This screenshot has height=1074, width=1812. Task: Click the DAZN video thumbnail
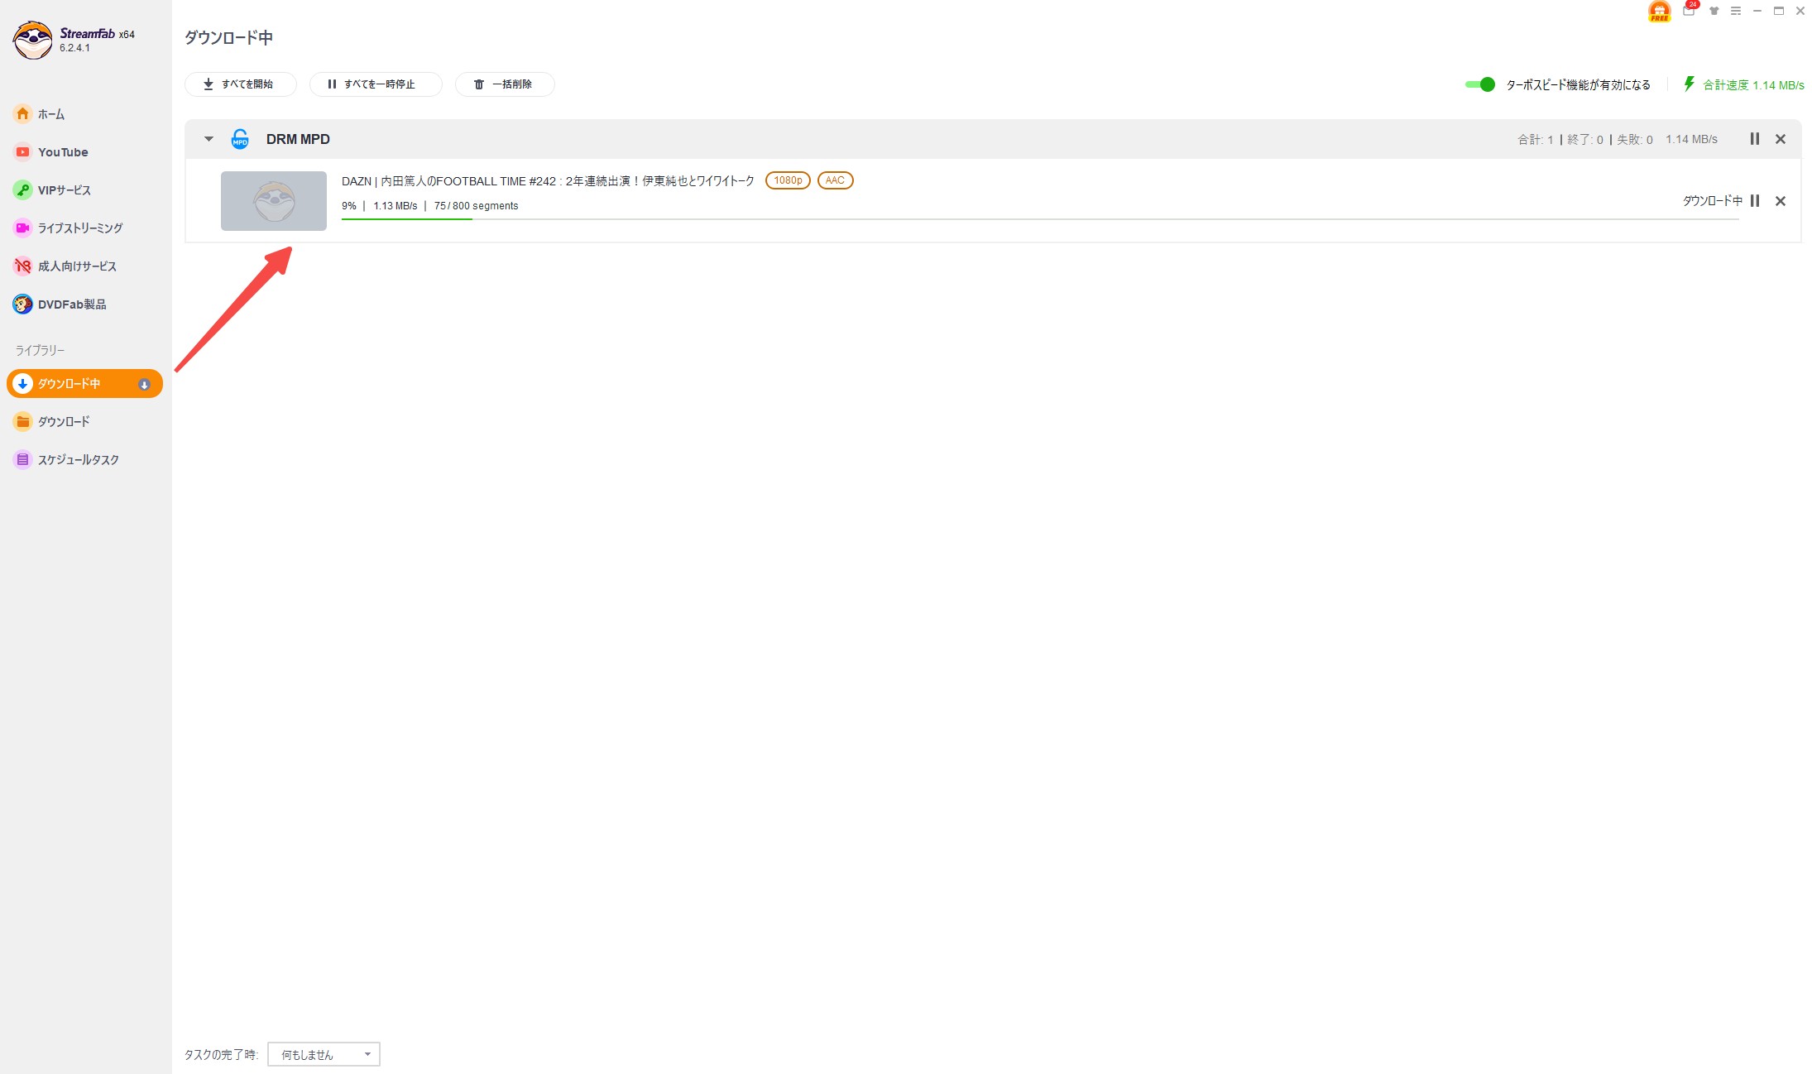[x=274, y=201]
